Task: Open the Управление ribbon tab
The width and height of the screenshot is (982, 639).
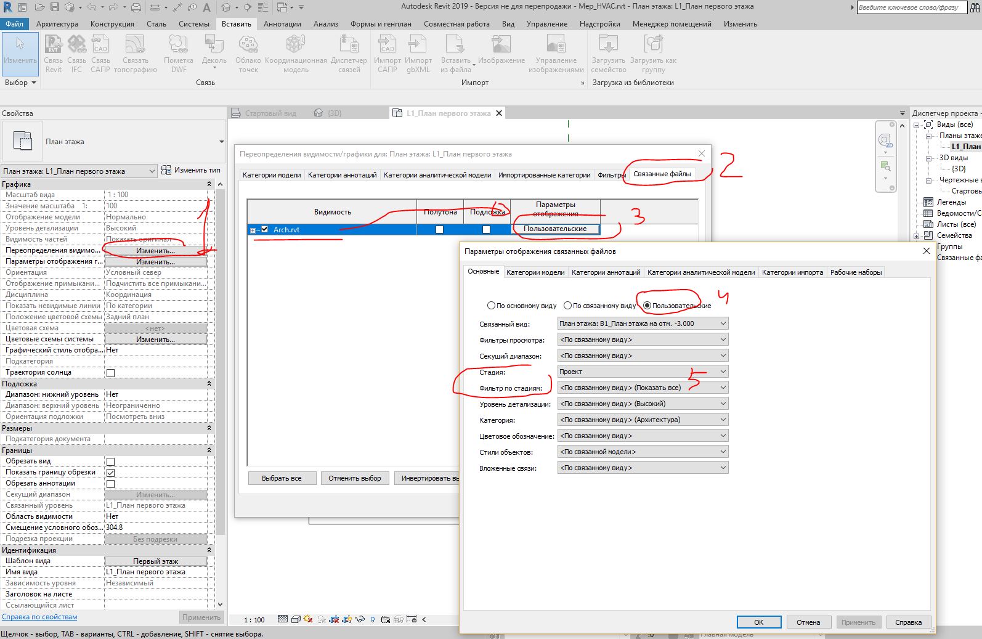Action: (546, 24)
